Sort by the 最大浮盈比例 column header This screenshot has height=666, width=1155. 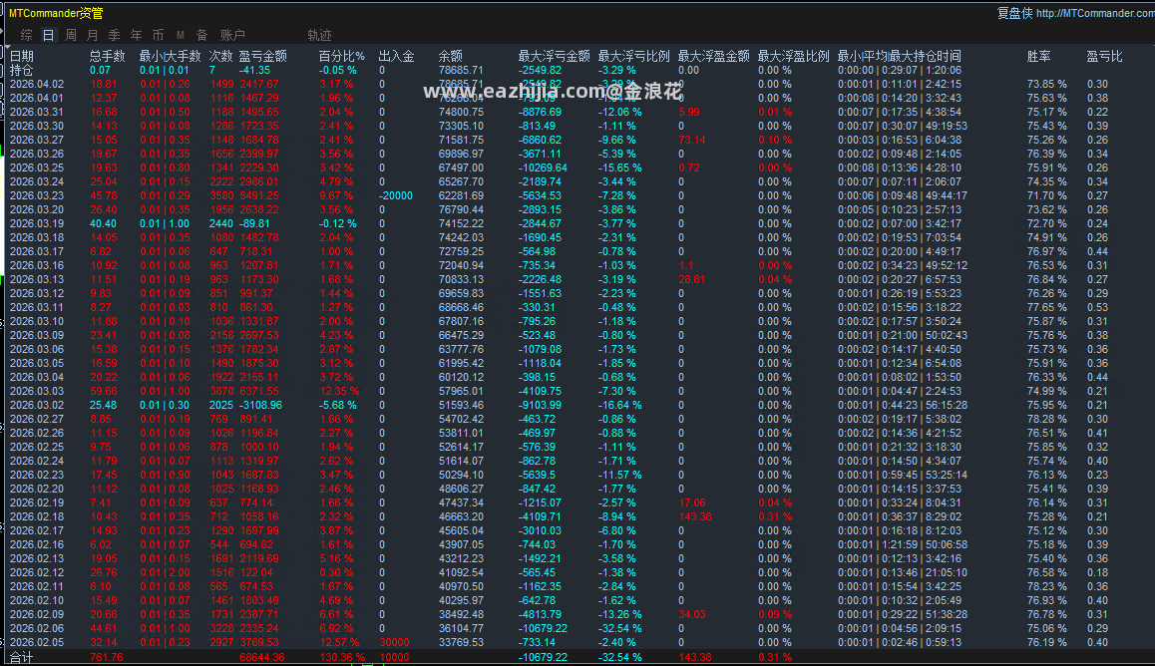point(793,56)
